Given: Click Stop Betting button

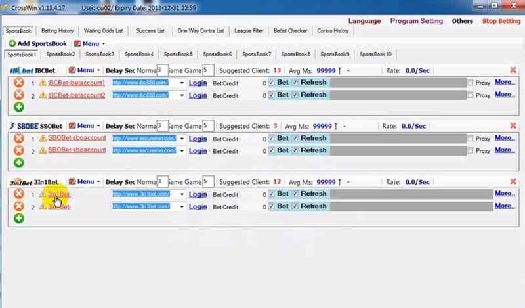Looking at the screenshot, I should click(x=501, y=21).
